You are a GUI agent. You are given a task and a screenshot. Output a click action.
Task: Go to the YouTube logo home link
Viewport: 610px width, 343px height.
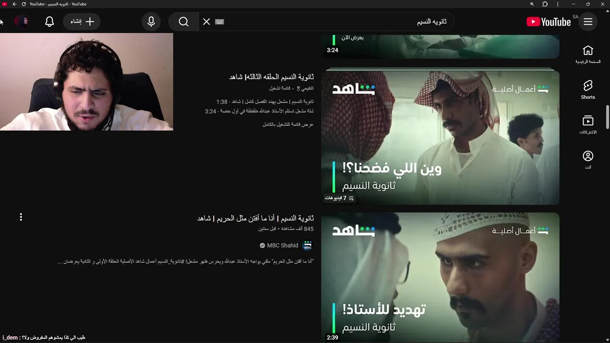tap(549, 22)
